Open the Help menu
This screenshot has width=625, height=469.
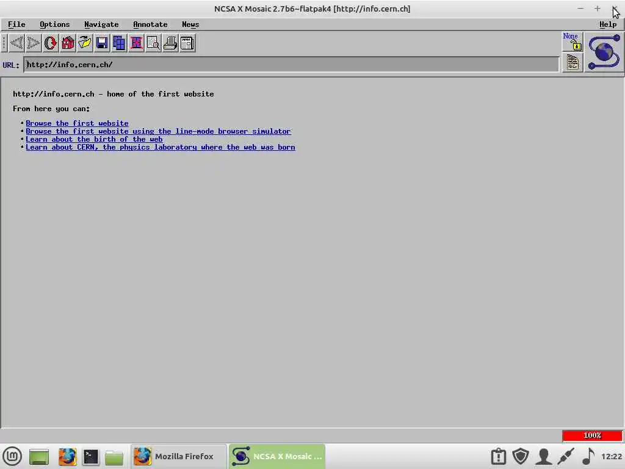pyautogui.click(x=608, y=24)
